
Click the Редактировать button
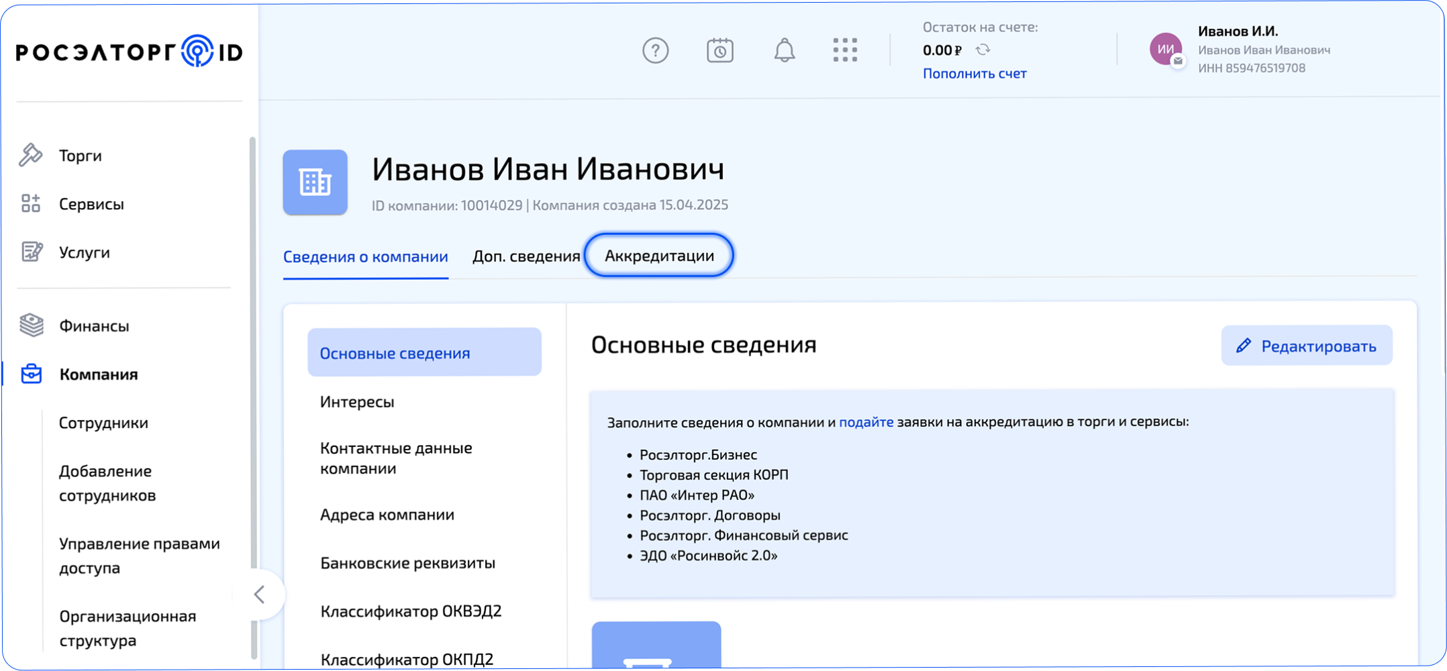[x=1307, y=346]
